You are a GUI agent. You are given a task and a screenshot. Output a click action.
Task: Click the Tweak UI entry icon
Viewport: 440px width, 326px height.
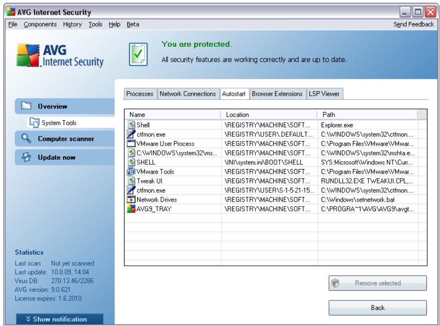(x=131, y=181)
